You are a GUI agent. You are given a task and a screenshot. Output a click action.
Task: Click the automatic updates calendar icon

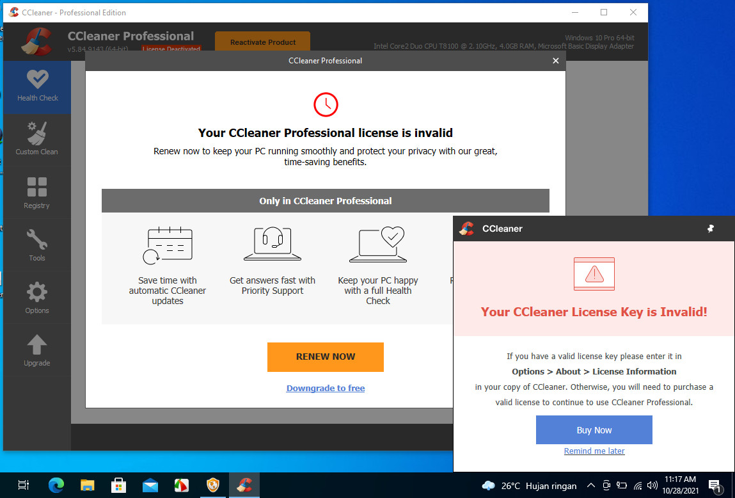coord(168,245)
